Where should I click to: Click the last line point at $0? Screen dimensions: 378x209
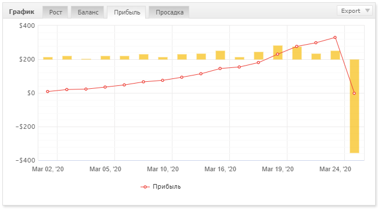354,93
